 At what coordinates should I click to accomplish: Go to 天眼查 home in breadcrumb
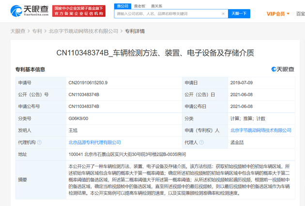coord(18,31)
